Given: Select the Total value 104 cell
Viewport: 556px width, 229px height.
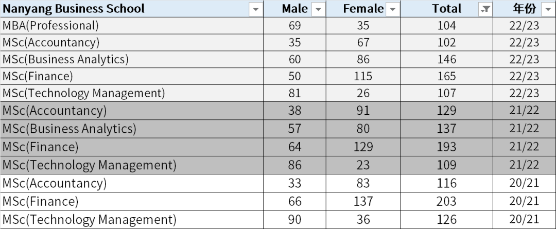Looking at the screenshot, I should 446,25.
